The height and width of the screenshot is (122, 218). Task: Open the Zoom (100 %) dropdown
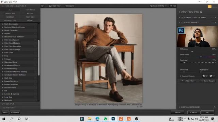click(x=158, y=6)
